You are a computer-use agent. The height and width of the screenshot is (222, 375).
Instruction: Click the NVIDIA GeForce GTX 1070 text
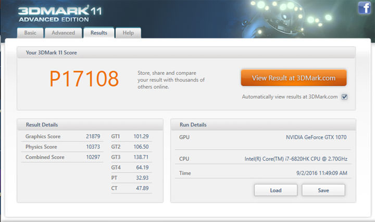[x=316, y=137]
